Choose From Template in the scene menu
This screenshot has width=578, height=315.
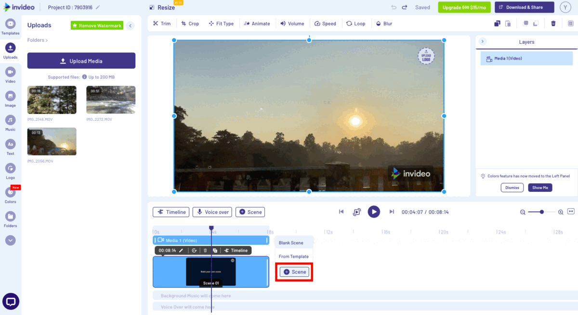tap(293, 256)
